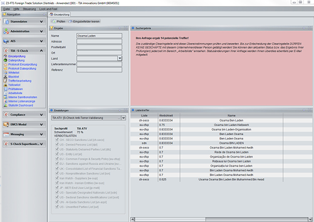
Task: Open Trefferbearbeitung in the navigation
Action: point(20,80)
